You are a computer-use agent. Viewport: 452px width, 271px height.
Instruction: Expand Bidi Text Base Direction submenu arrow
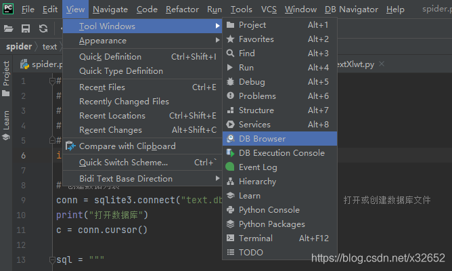[217, 178]
